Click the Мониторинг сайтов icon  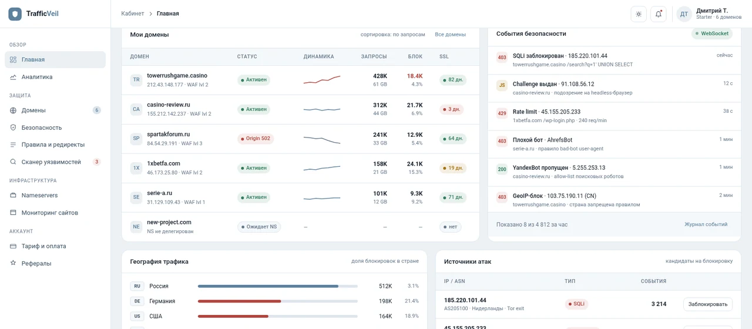(x=13, y=213)
